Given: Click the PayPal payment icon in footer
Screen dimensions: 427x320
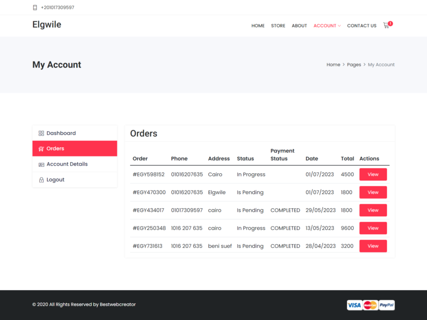Looking at the screenshot, I should point(386,305).
